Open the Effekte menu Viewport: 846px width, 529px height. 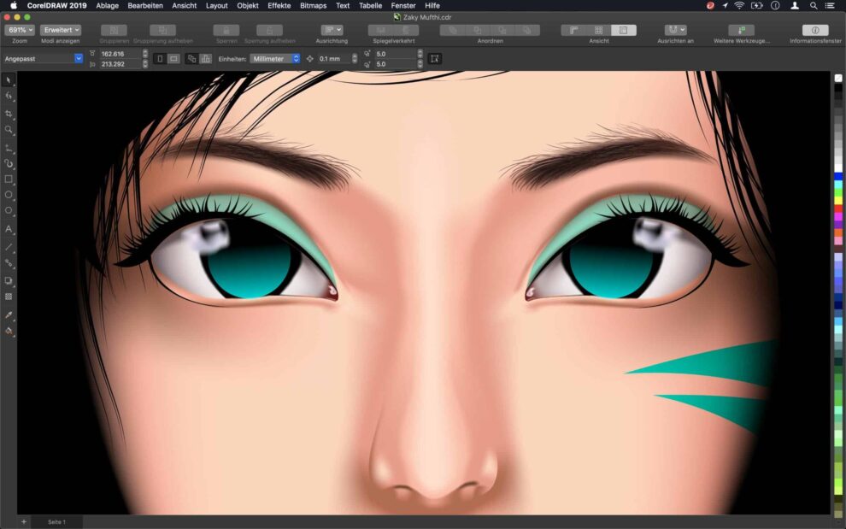[279, 5]
